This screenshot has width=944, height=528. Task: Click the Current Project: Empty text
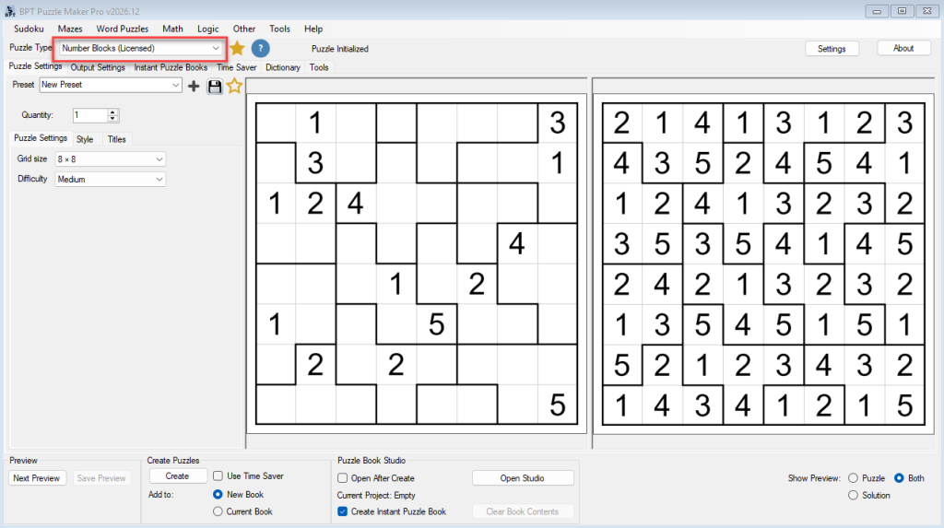point(376,495)
